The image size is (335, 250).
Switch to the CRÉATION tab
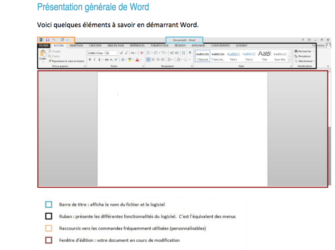click(x=95, y=46)
